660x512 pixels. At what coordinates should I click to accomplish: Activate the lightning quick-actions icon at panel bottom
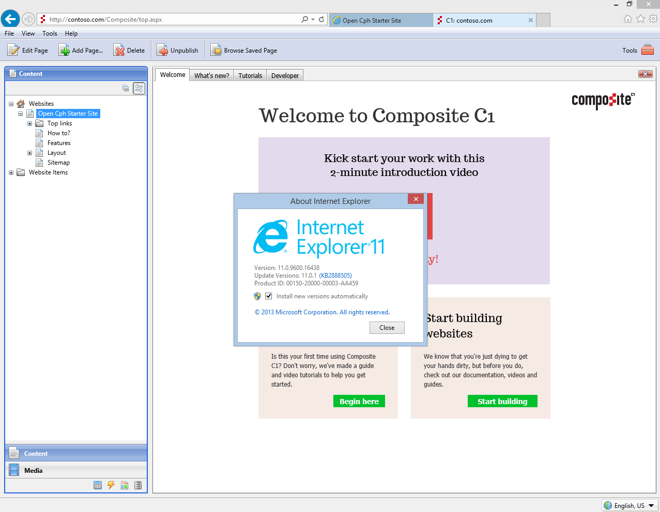pos(111,485)
